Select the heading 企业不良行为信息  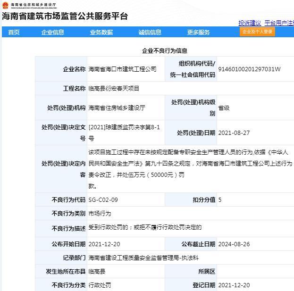click(165, 50)
